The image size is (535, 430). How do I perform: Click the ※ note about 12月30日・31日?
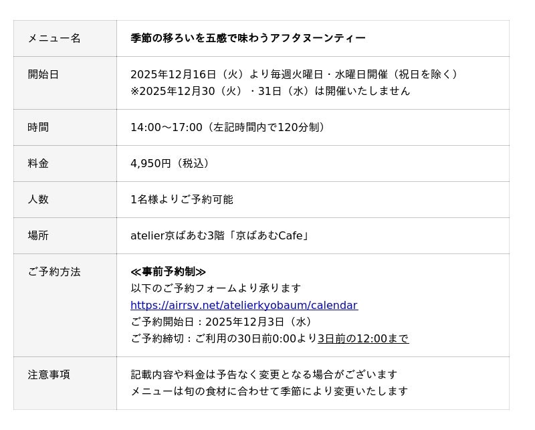270,91
